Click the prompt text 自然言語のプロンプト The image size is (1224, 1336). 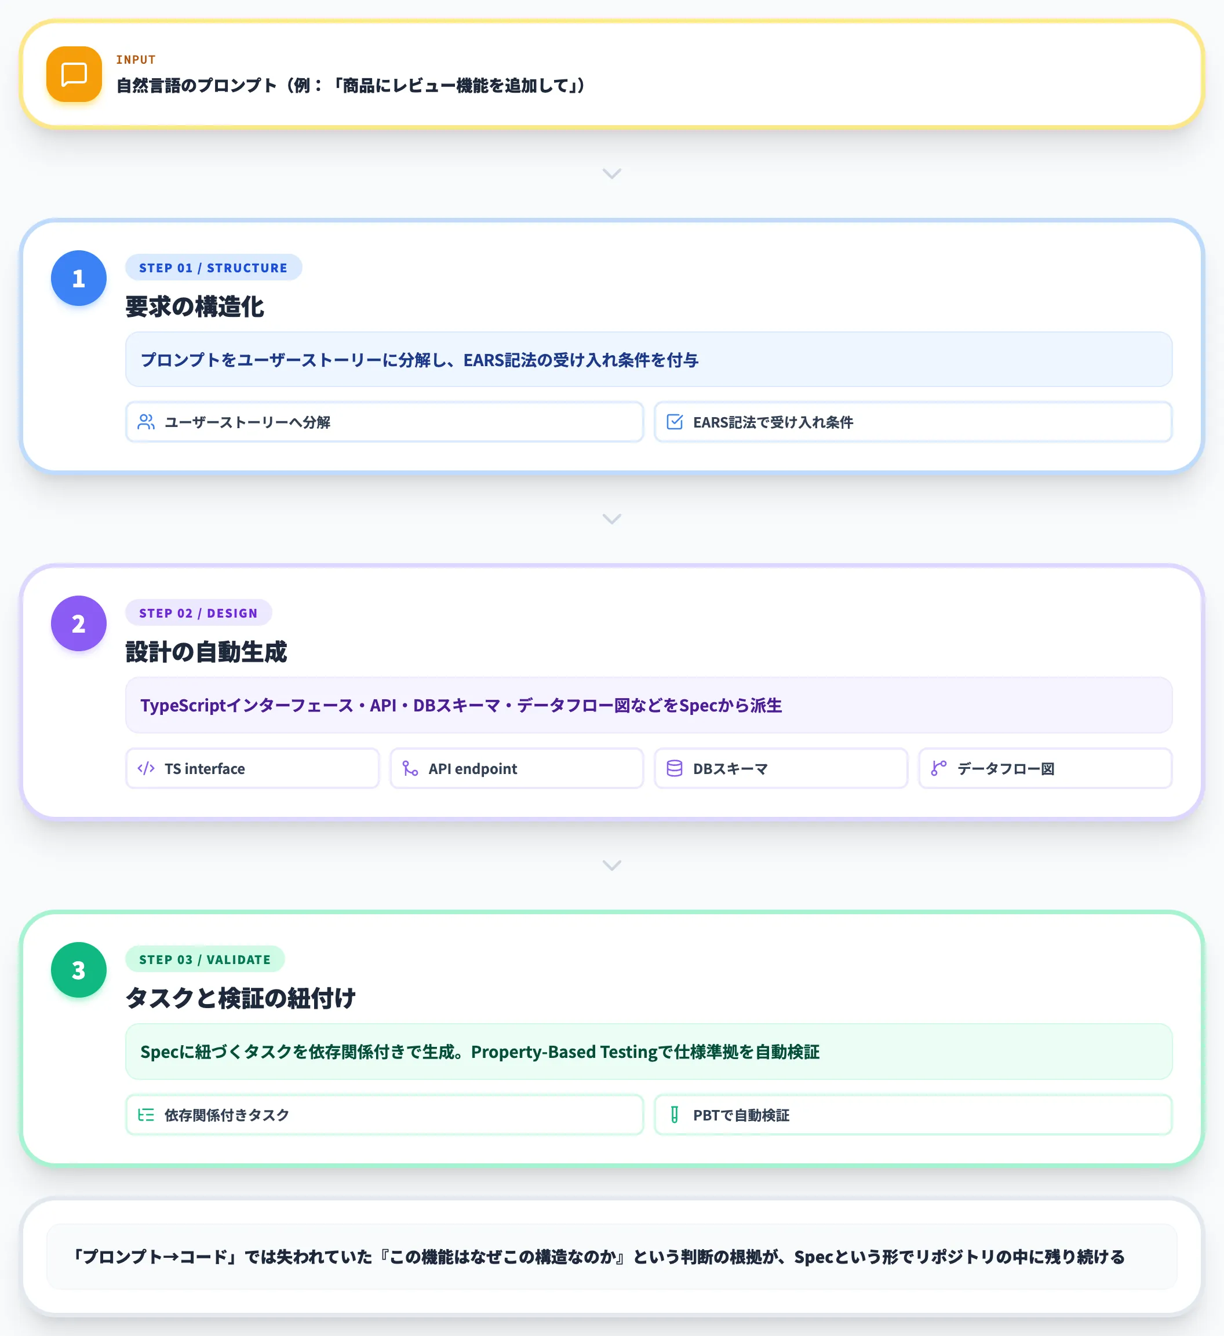pyautogui.click(x=350, y=86)
